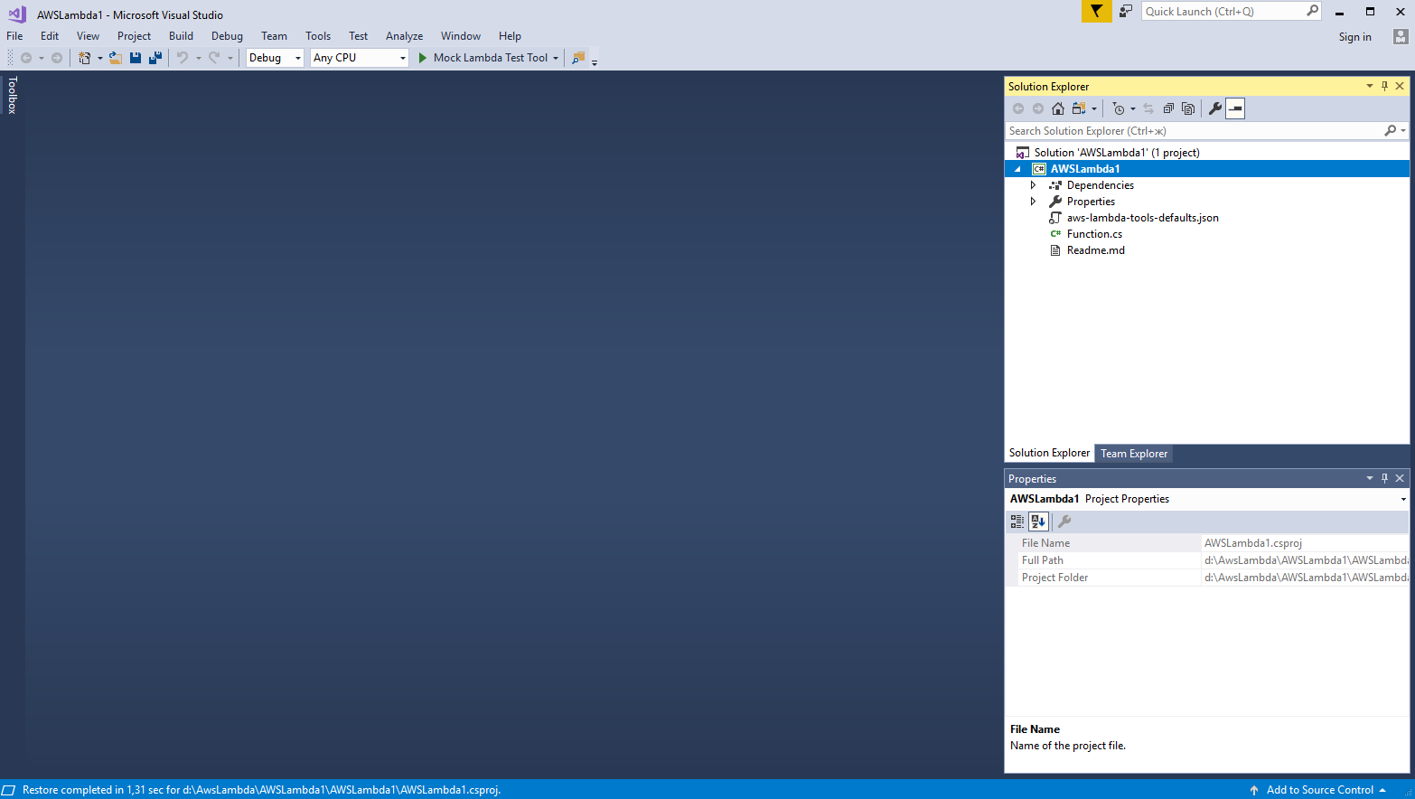Click the Sign in link
Image resolution: width=1415 pixels, height=799 pixels.
tap(1354, 37)
